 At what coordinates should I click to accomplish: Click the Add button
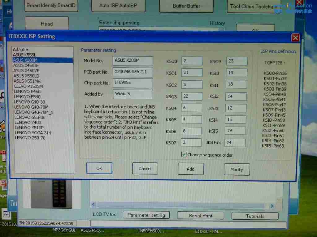click(x=191, y=169)
